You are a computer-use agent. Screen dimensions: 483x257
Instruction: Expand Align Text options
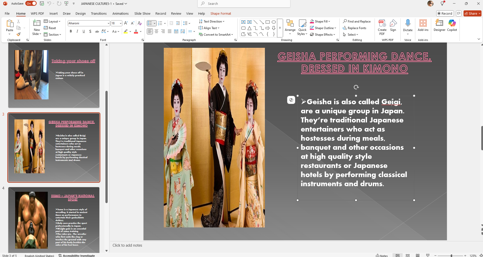tap(209, 28)
